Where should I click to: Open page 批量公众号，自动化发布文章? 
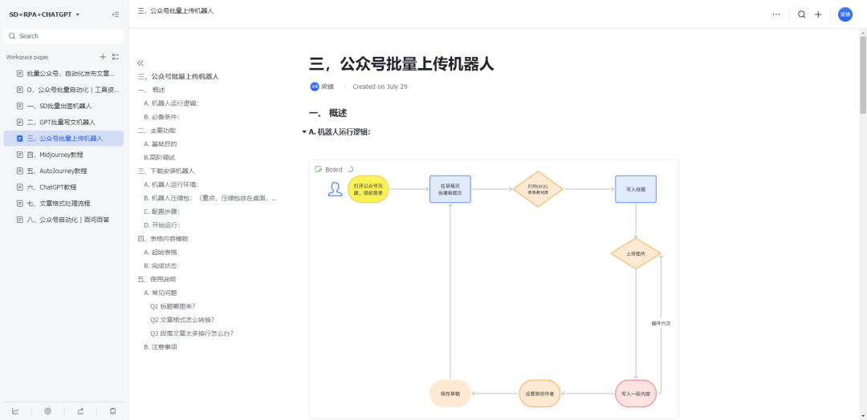[x=63, y=74]
